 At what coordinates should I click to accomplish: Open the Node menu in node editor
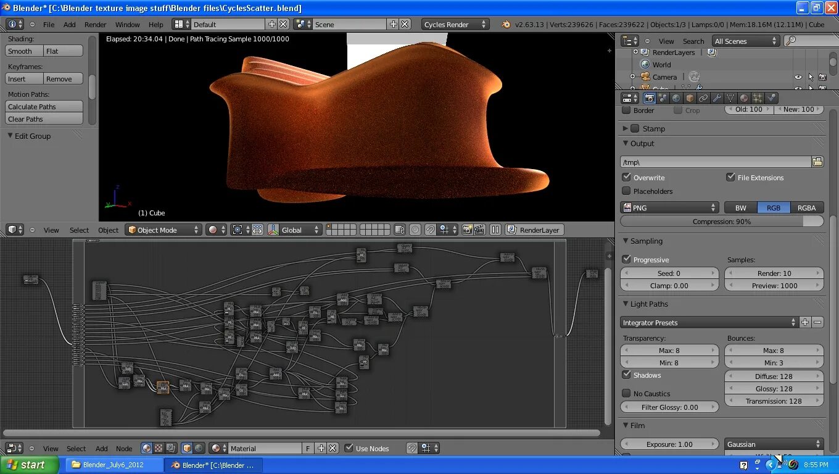[124, 448]
